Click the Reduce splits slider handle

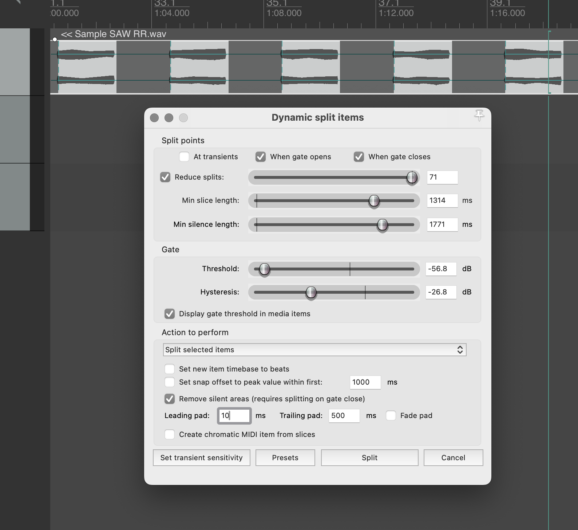[x=412, y=177]
